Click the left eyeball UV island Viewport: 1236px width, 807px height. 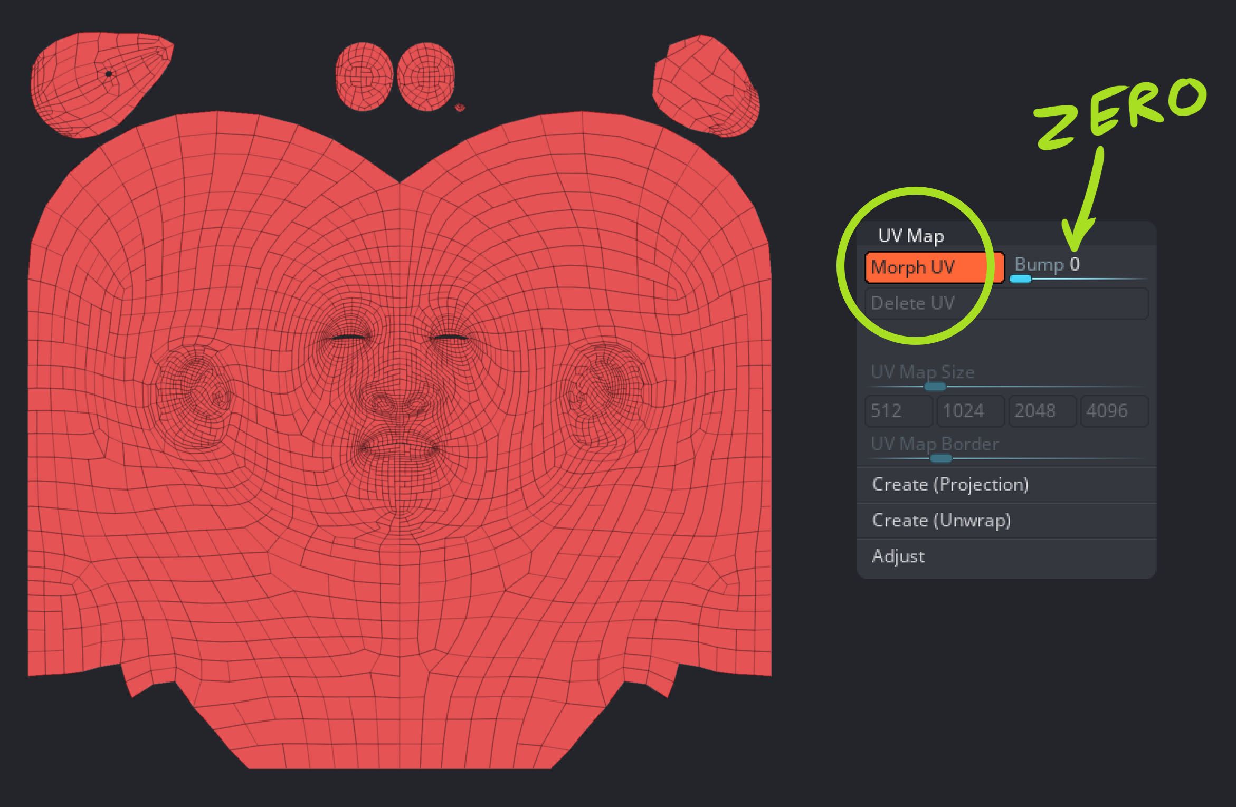tap(364, 77)
